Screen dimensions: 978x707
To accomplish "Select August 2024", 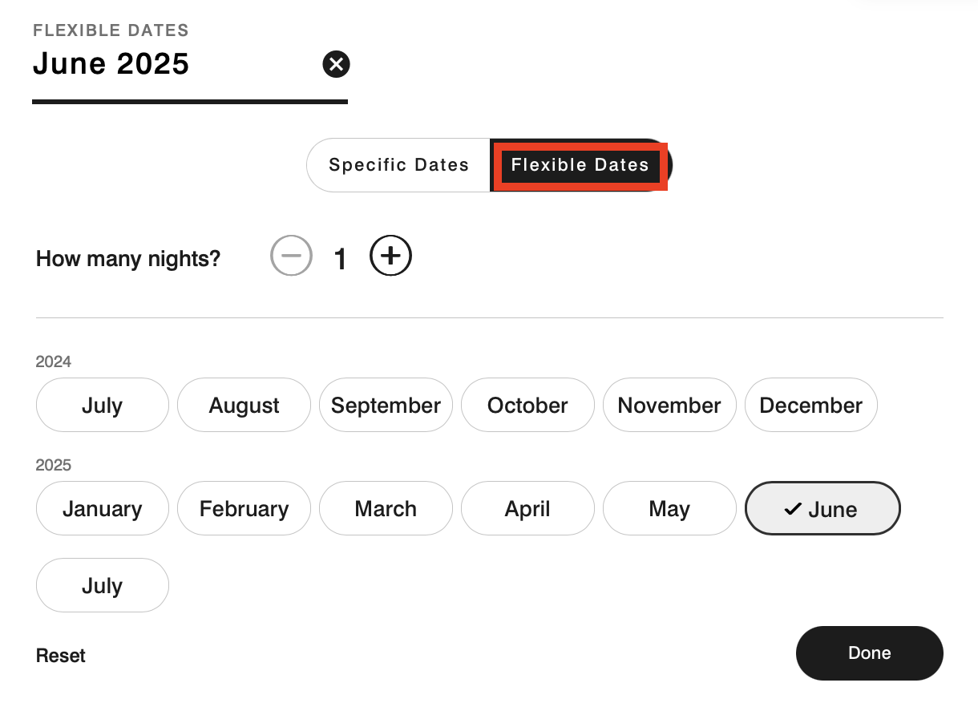I will (x=244, y=405).
